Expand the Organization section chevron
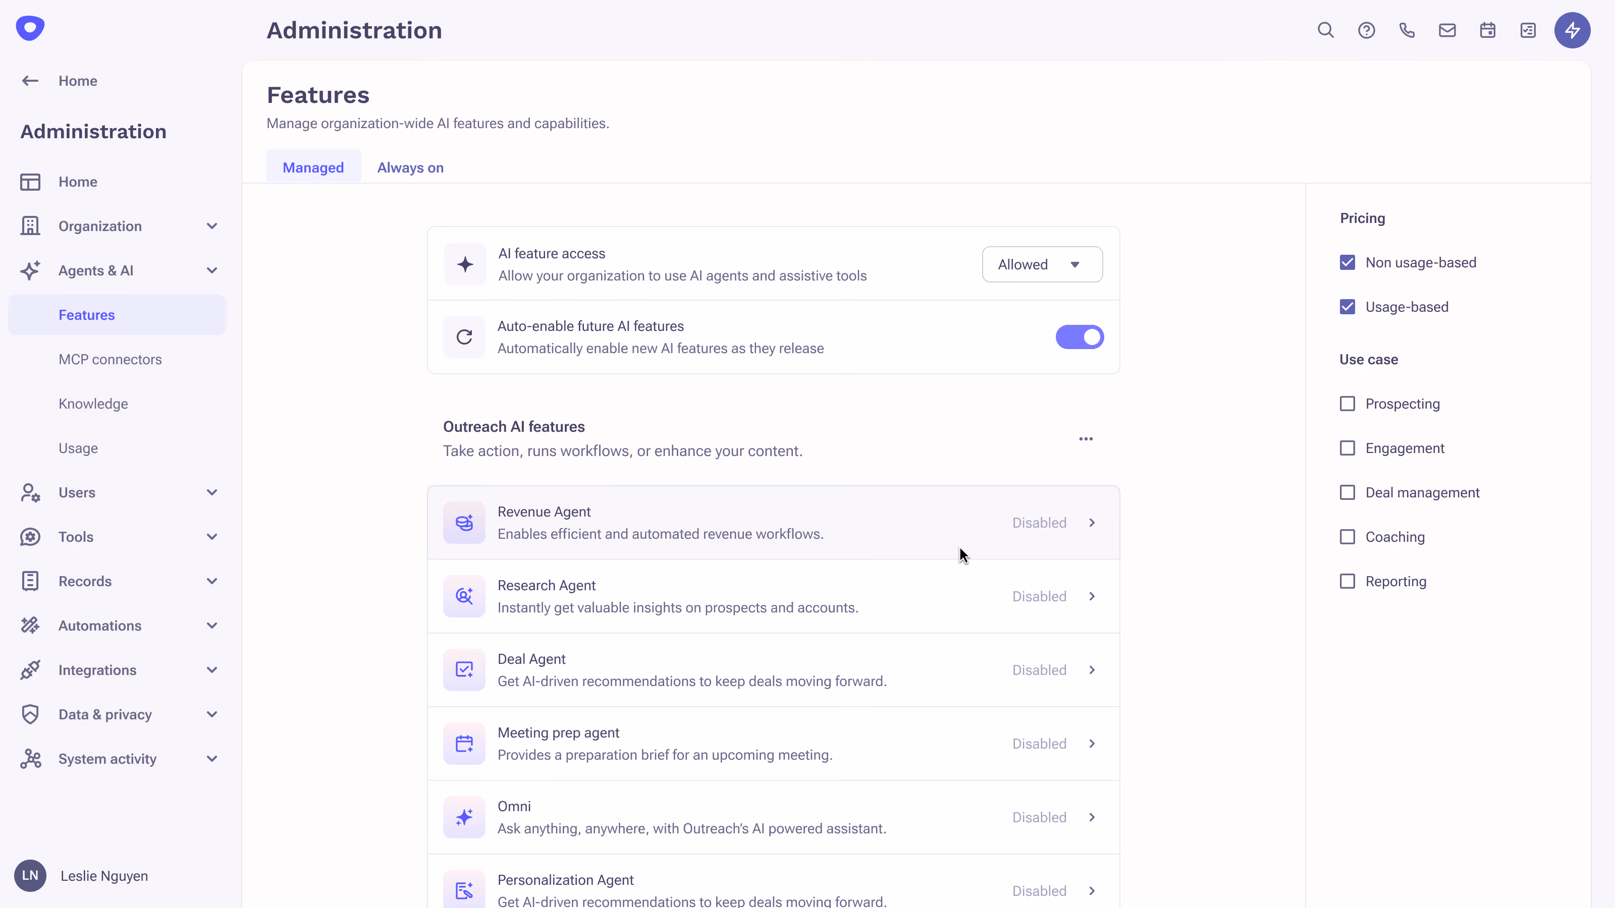Viewport: 1615px width, 908px height. click(212, 226)
